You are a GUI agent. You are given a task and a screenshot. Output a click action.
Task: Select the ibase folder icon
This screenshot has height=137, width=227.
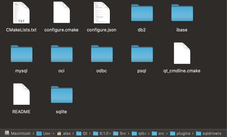click(x=182, y=13)
